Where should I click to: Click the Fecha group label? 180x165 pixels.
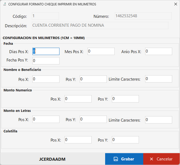tap(8, 43)
